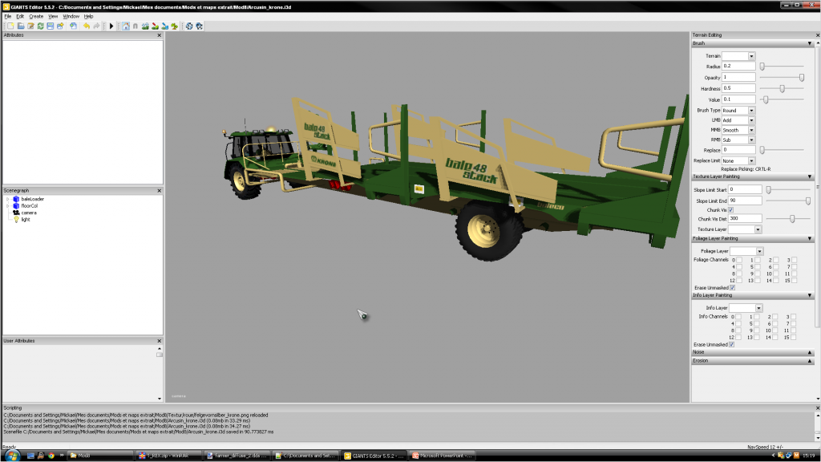Click the second blue gear toolbar icon
The width and height of the screenshot is (821, 462).
point(199,26)
